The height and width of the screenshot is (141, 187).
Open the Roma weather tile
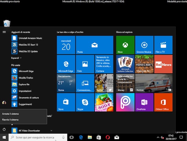pyautogui.click(x=66, y=83)
